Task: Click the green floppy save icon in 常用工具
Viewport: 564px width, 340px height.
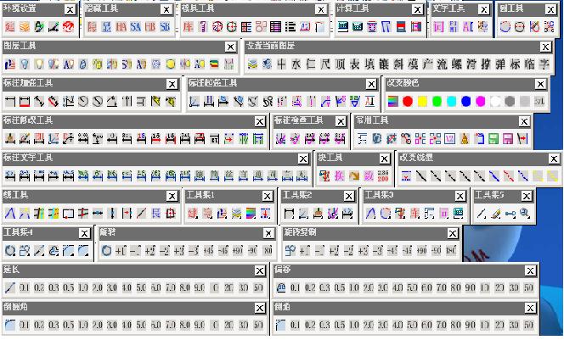Action: click(x=493, y=139)
